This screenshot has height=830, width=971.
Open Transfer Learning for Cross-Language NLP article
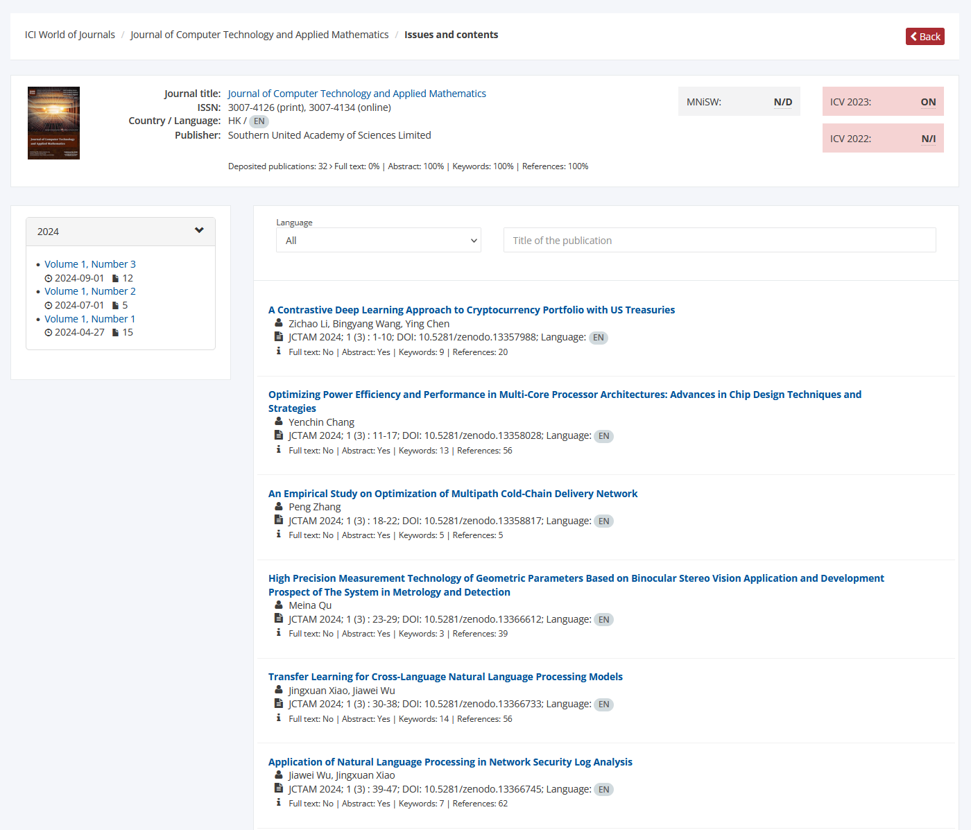click(x=445, y=677)
